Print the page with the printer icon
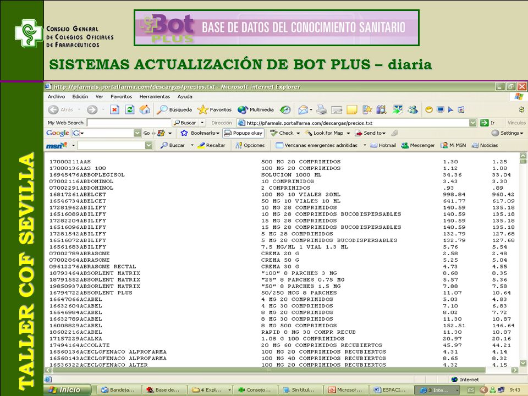The image size is (528, 396). pos(322,109)
